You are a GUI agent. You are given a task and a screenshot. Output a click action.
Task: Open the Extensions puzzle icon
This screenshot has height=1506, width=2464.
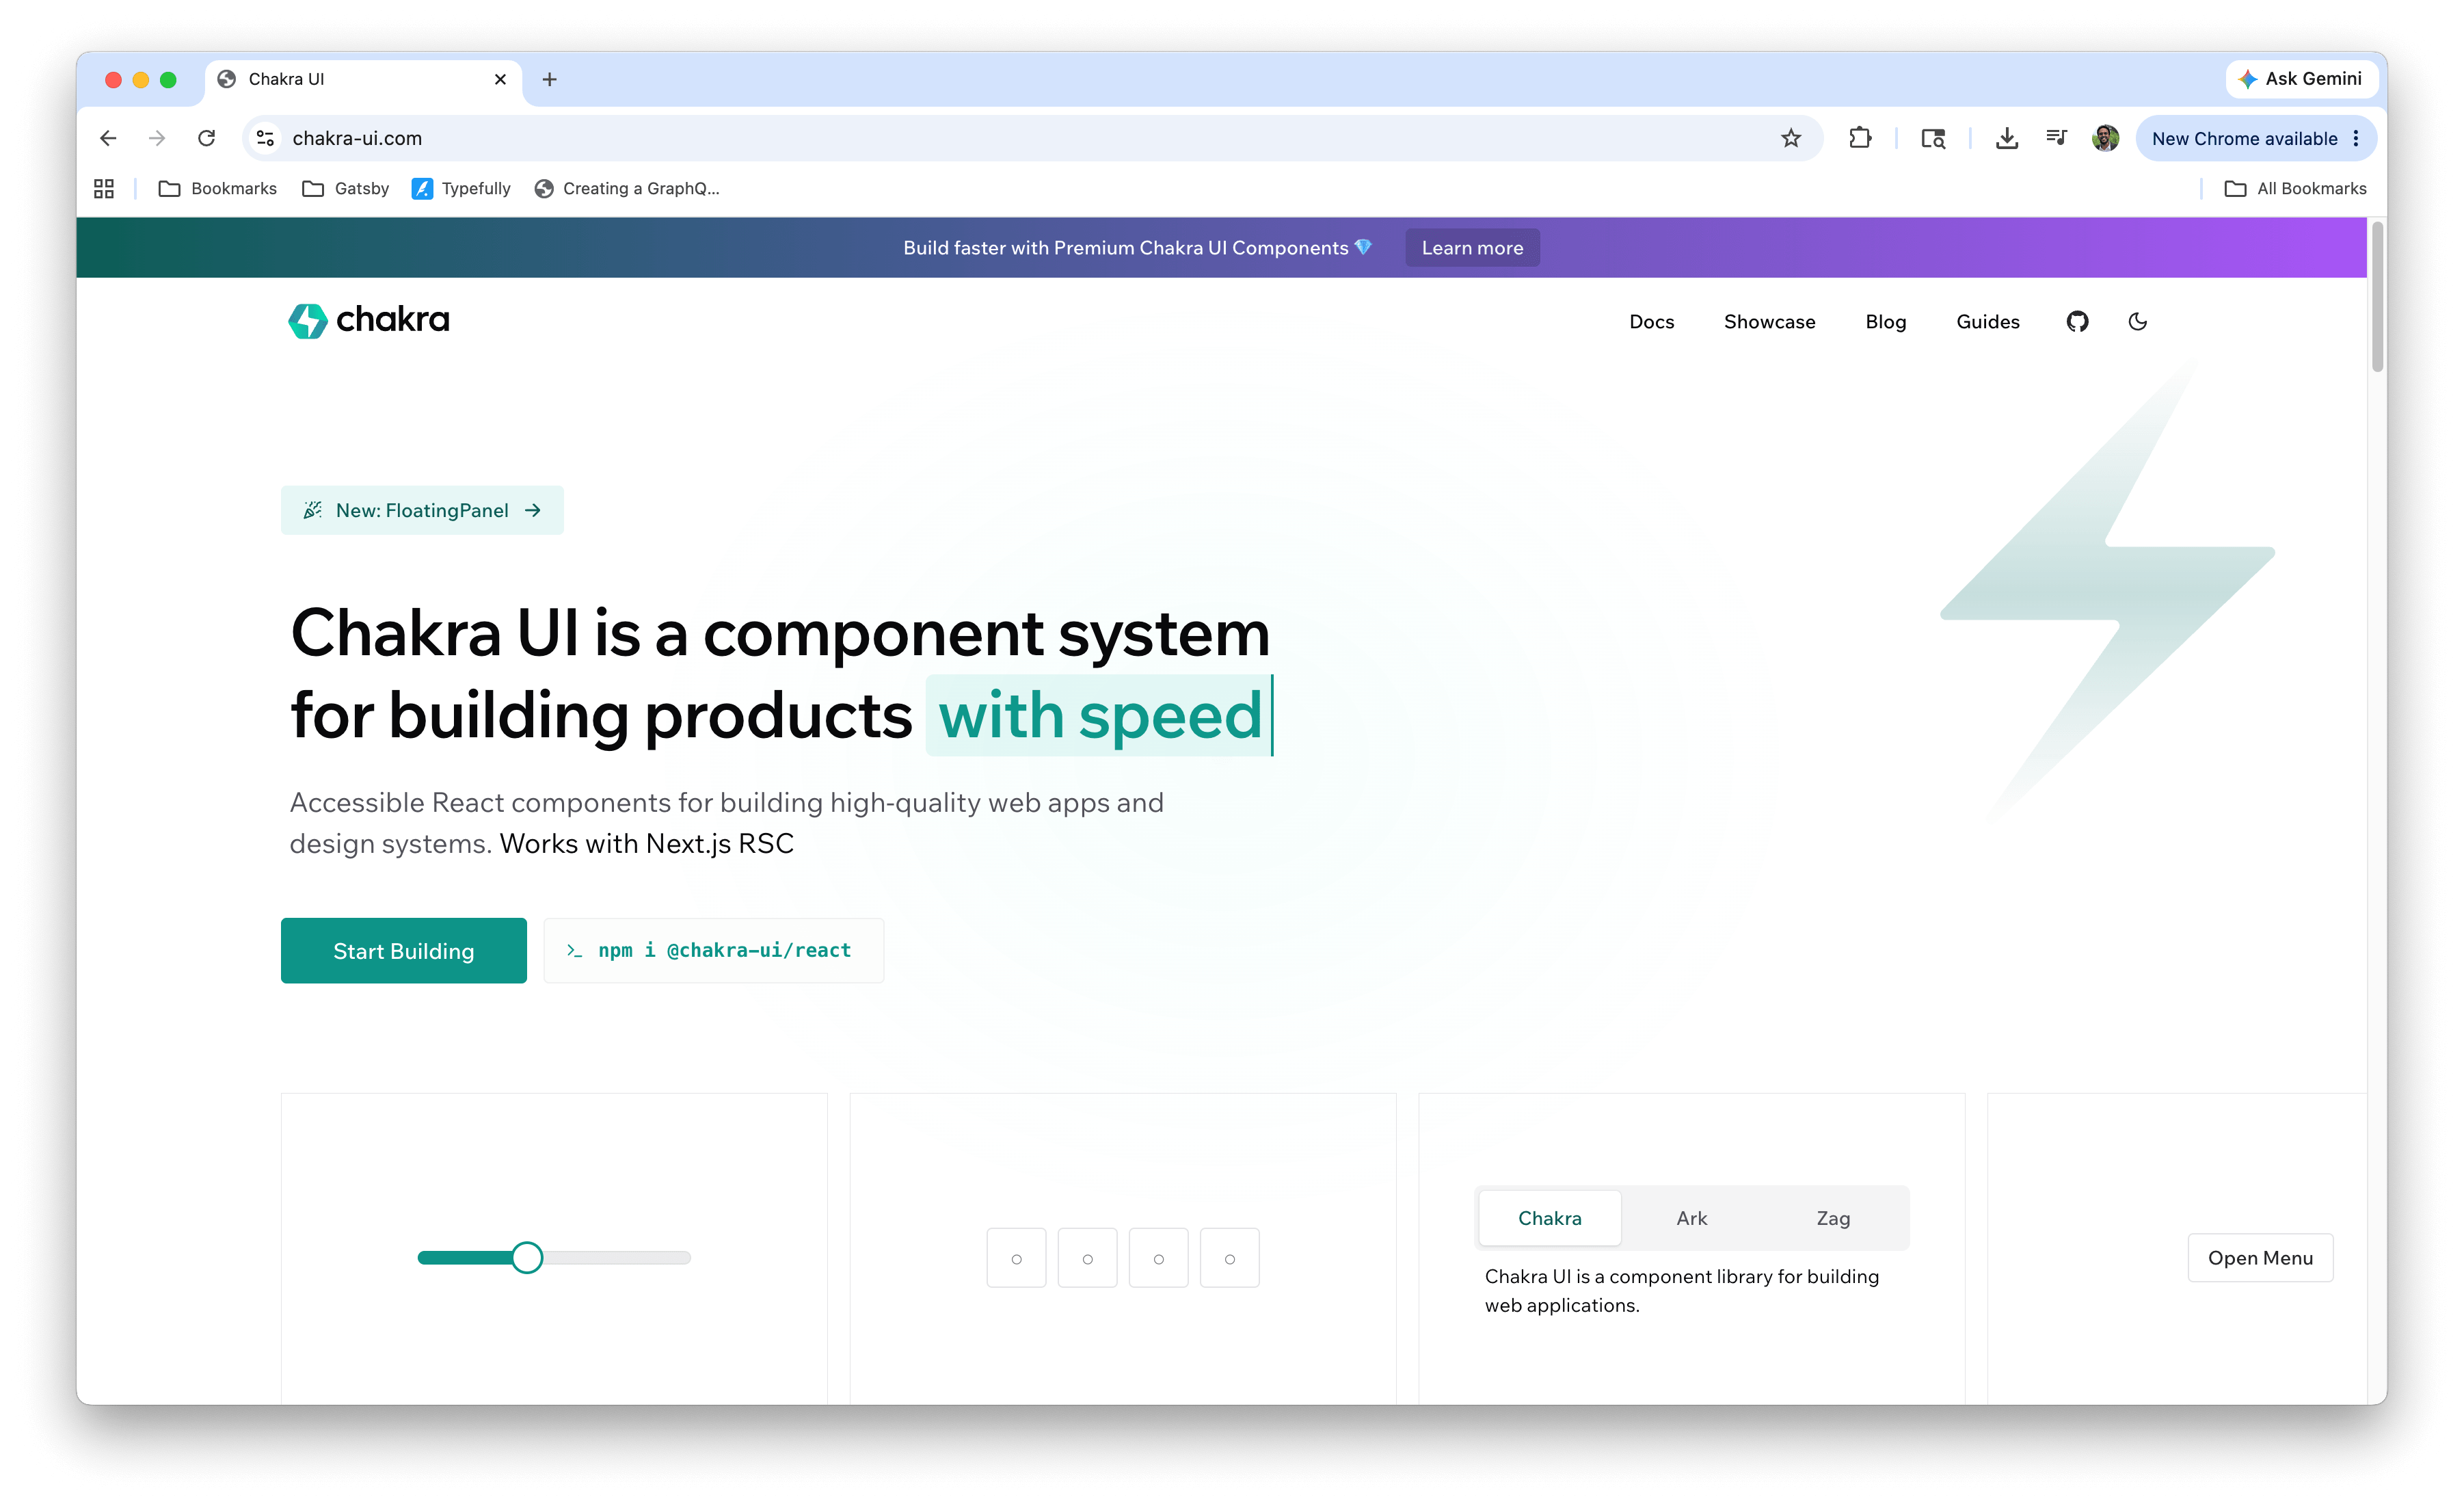coord(1860,138)
